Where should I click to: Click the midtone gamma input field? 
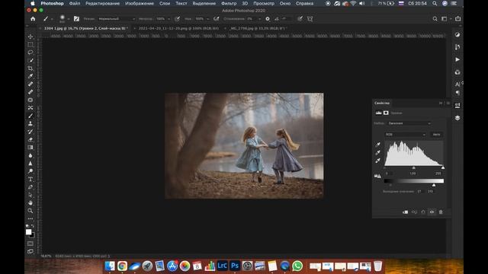coord(413,174)
